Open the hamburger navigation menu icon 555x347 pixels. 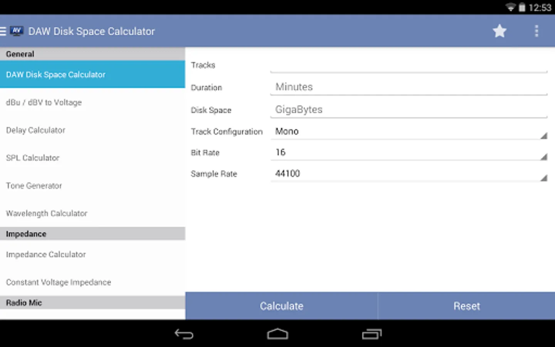(x=3, y=31)
